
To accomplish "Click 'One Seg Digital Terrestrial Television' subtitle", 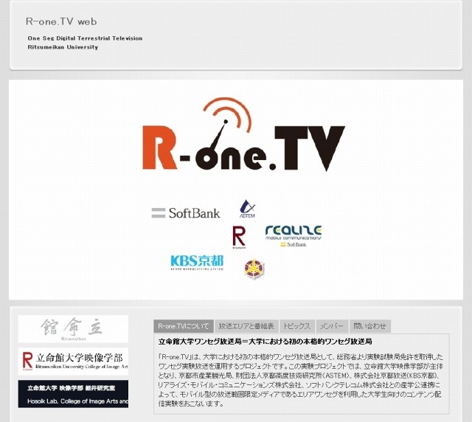I will click(x=85, y=38).
